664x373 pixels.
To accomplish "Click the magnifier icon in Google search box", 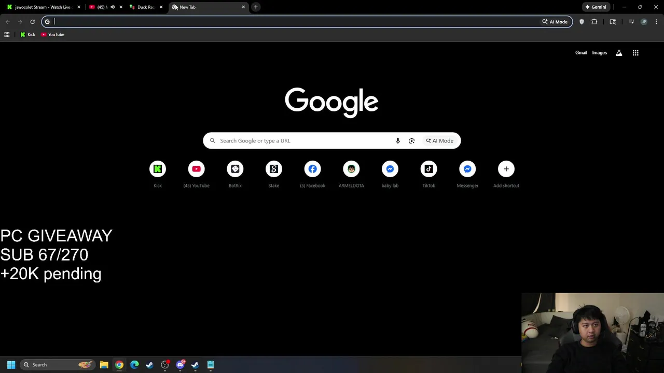I will pyautogui.click(x=212, y=140).
